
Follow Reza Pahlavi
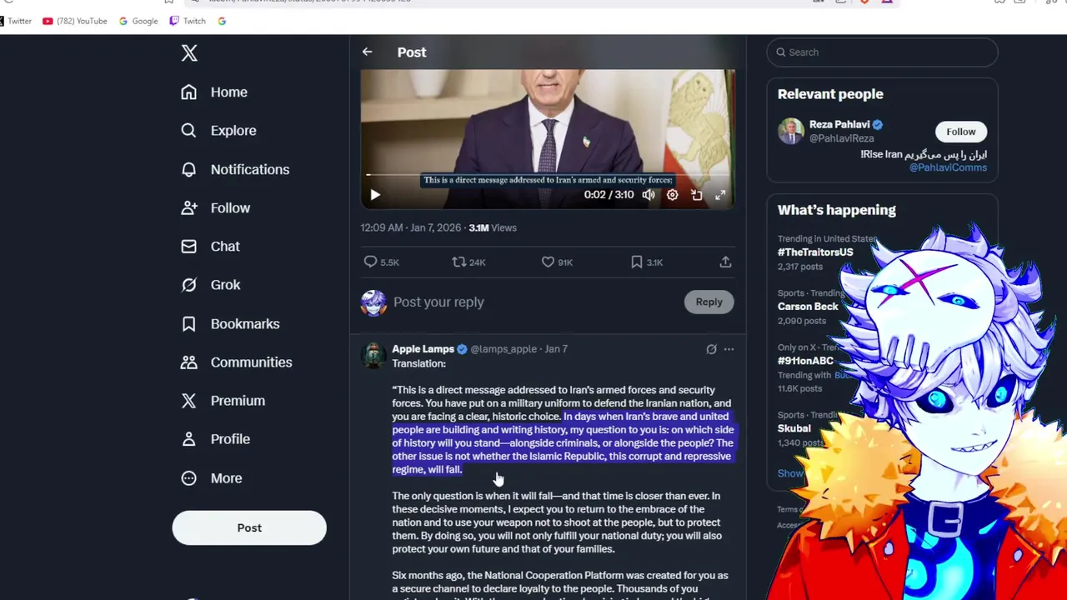(x=961, y=132)
